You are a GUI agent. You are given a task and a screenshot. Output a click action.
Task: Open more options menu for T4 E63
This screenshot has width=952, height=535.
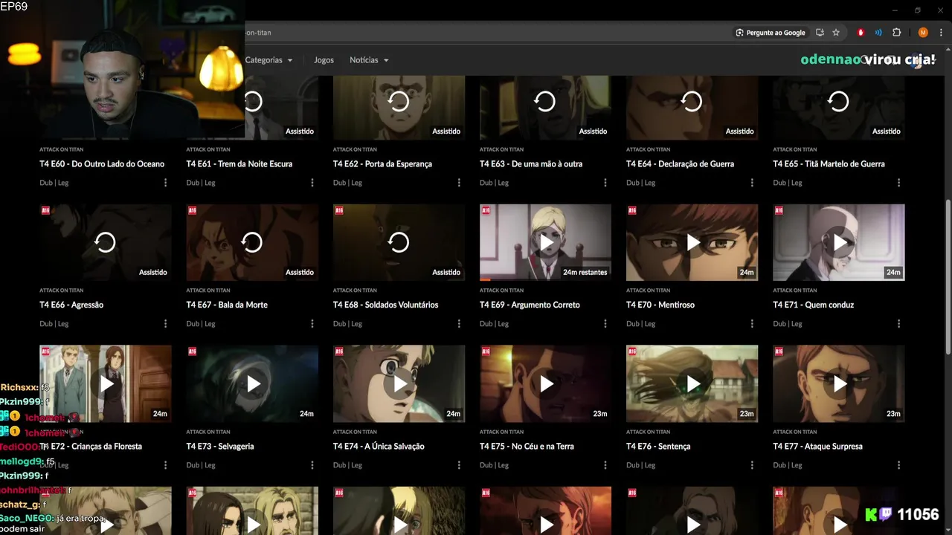(605, 183)
